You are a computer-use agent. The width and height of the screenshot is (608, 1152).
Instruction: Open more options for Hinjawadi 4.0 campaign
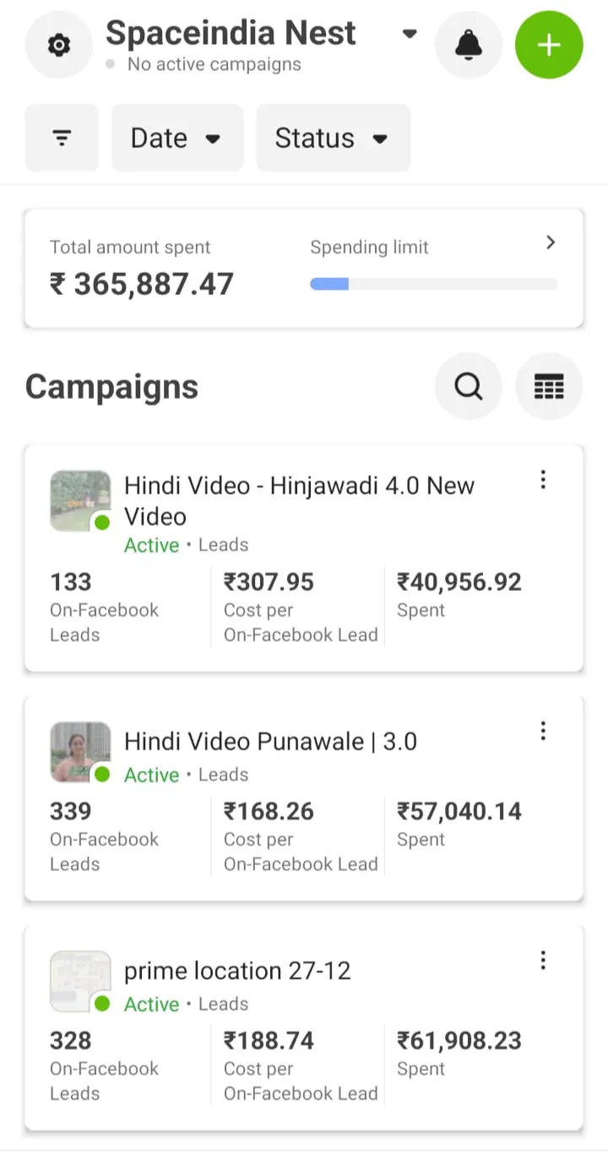[x=543, y=480]
